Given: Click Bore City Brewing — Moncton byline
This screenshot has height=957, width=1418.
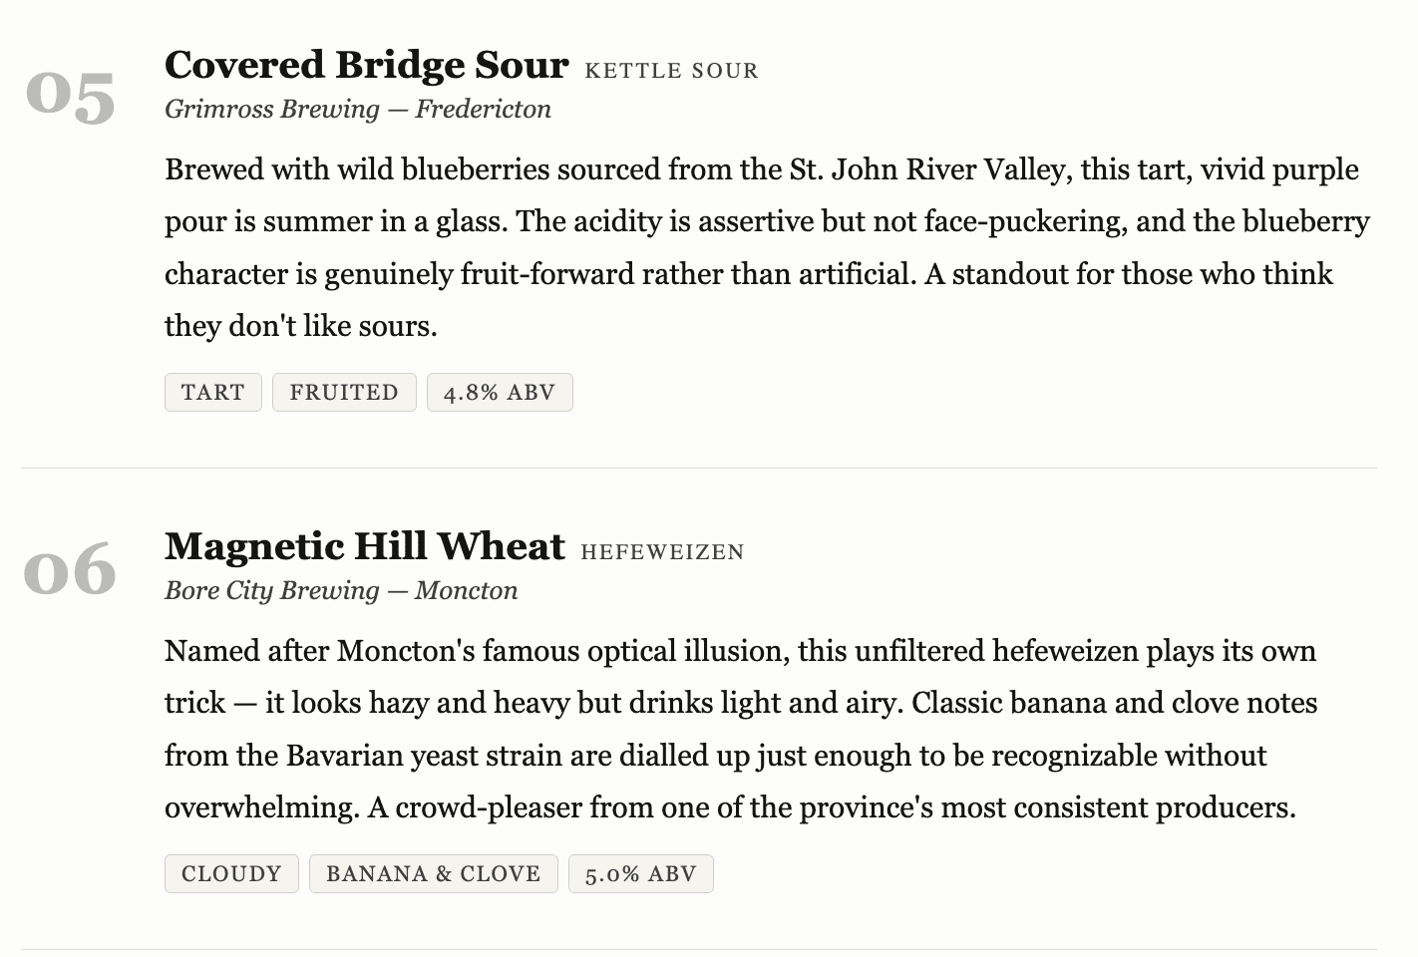Looking at the screenshot, I should click(341, 590).
